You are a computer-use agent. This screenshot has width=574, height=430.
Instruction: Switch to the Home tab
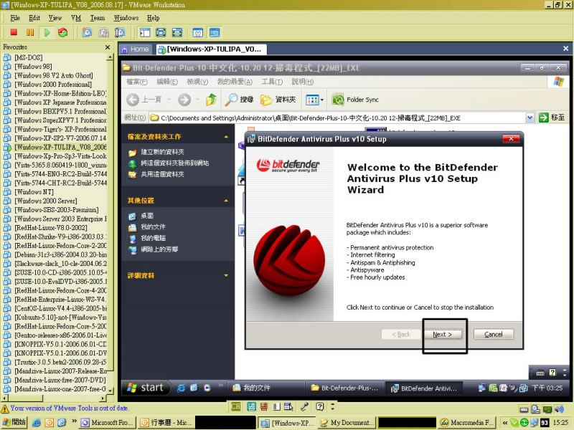(x=135, y=49)
